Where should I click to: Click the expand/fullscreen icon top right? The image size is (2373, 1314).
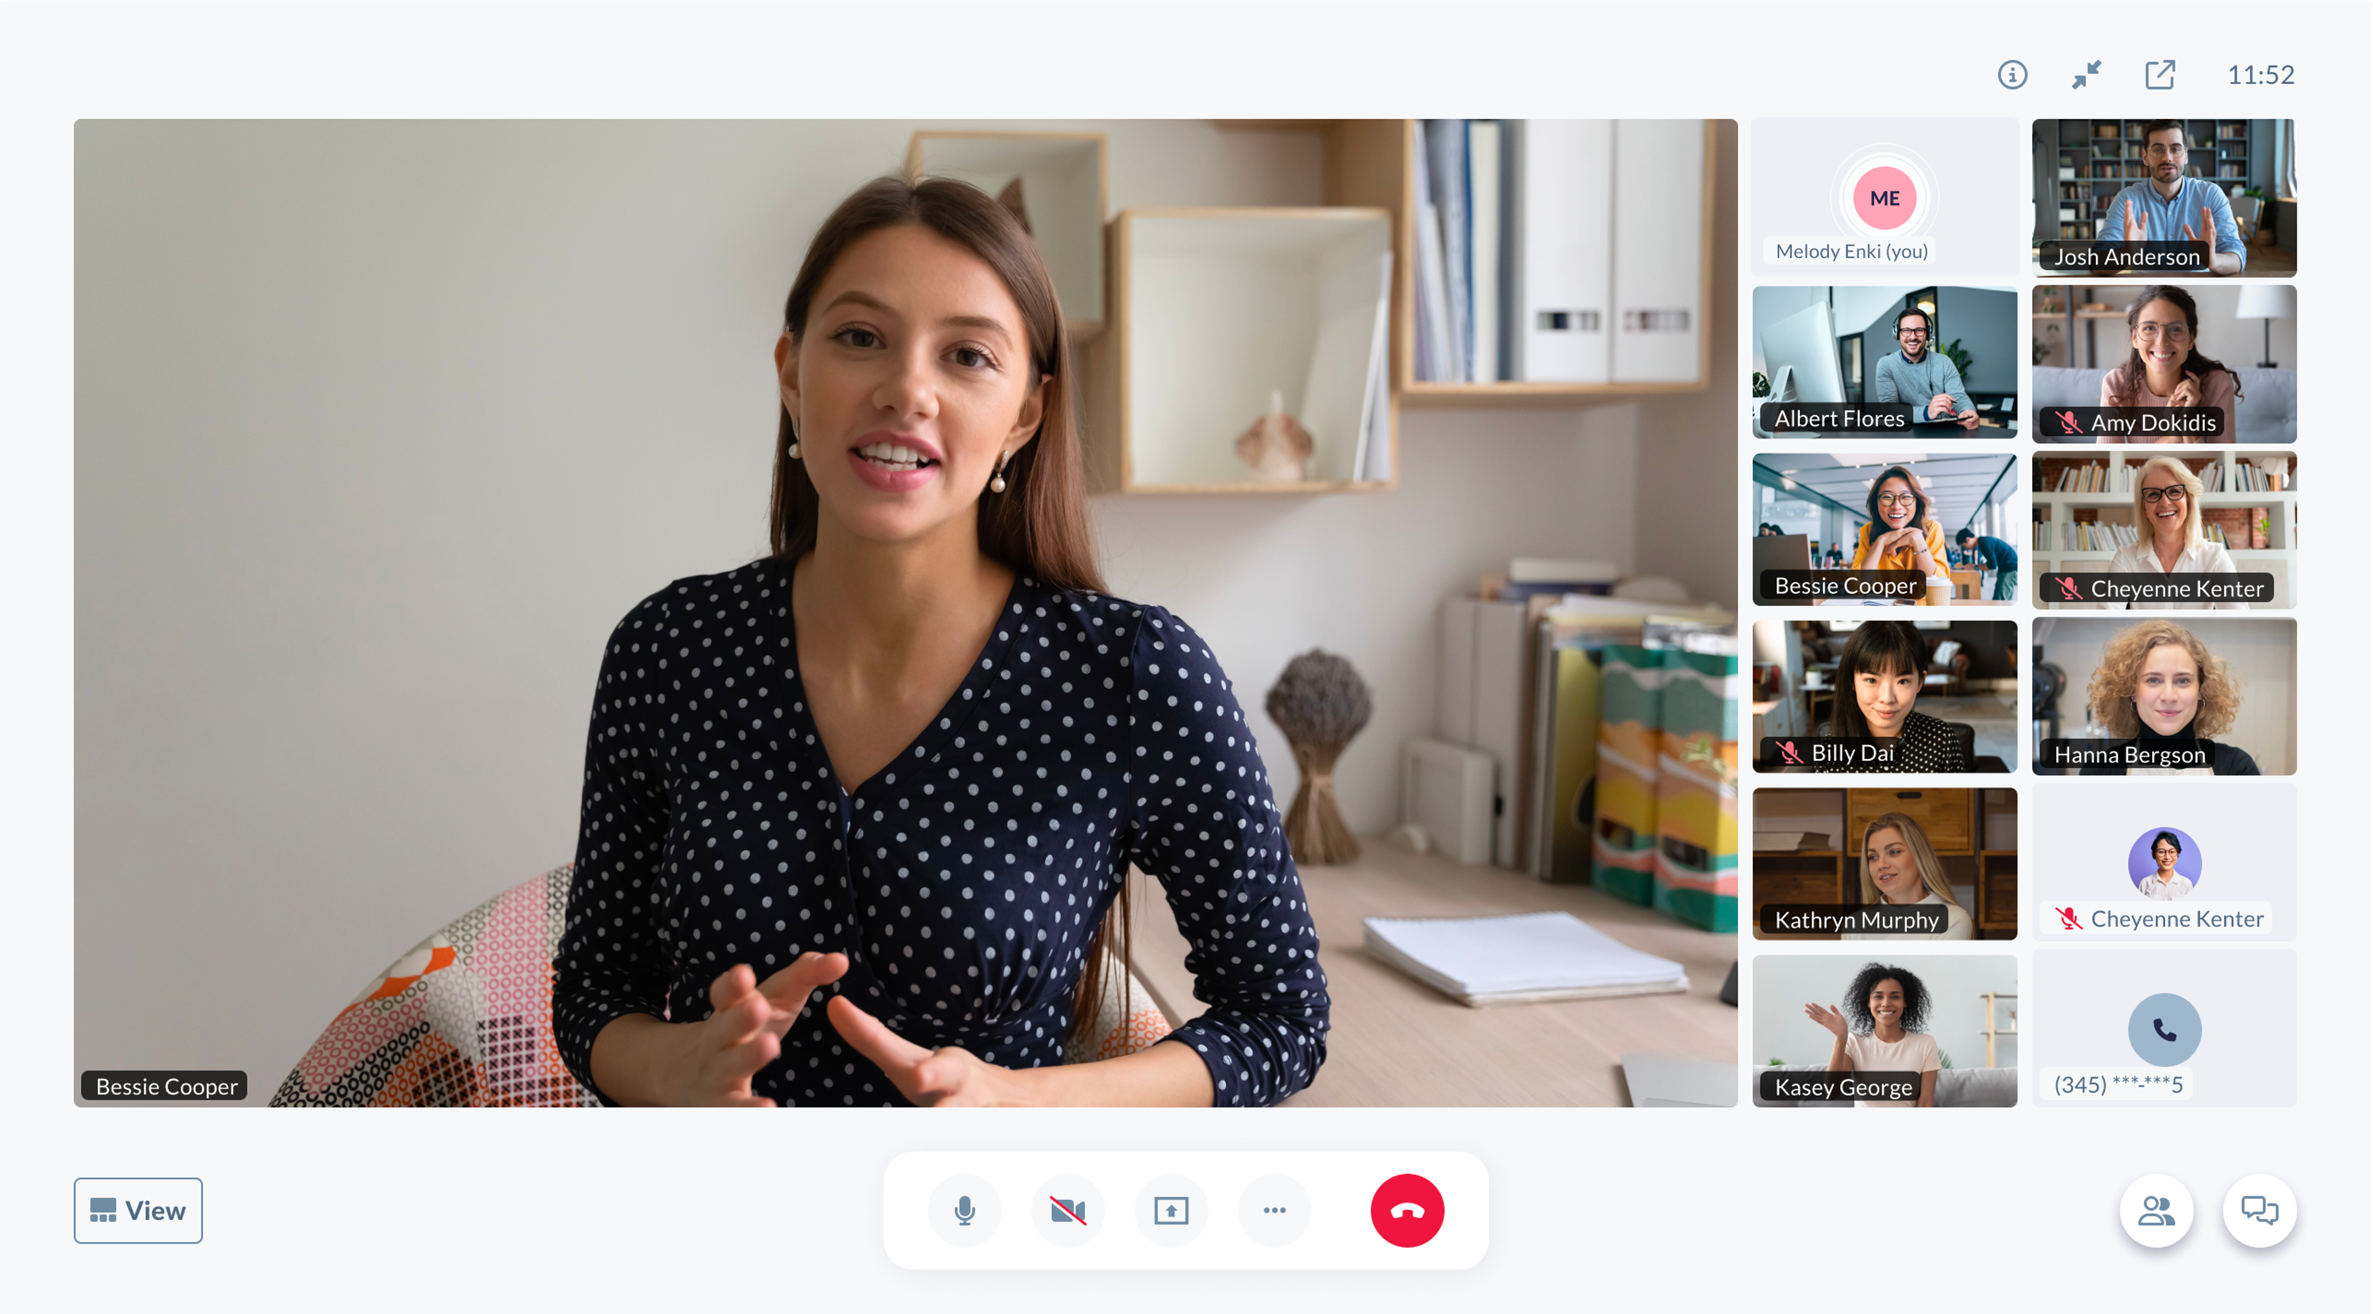pyautogui.click(x=2160, y=73)
